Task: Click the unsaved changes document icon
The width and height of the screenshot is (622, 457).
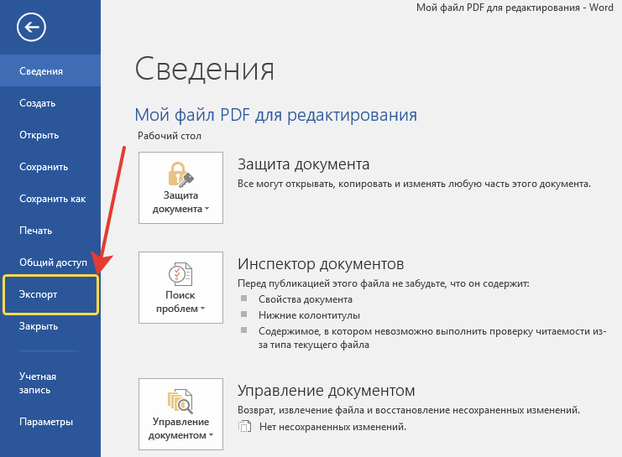Action: (x=245, y=427)
